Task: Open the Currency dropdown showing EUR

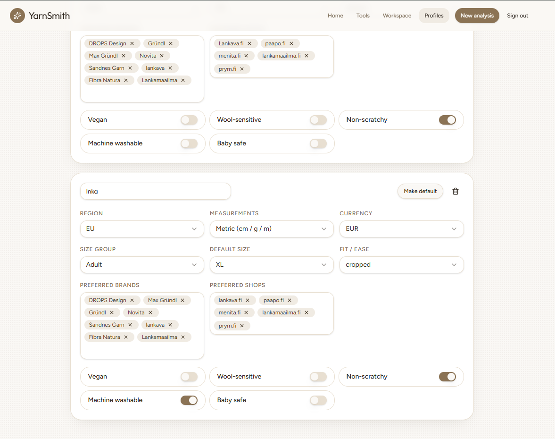Action: pyautogui.click(x=401, y=229)
